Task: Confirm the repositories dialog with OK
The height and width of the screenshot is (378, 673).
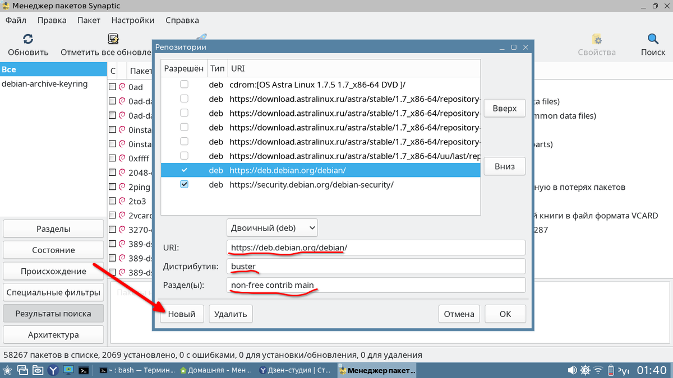Action: click(505, 314)
